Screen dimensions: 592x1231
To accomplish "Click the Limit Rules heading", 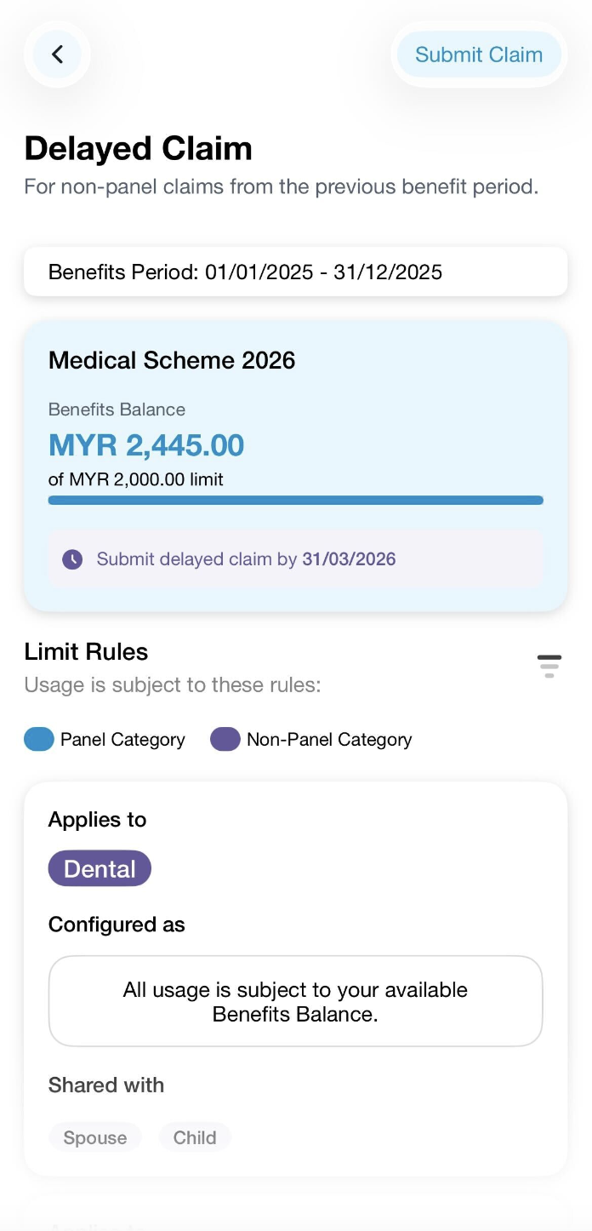I will [x=86, y=652].
